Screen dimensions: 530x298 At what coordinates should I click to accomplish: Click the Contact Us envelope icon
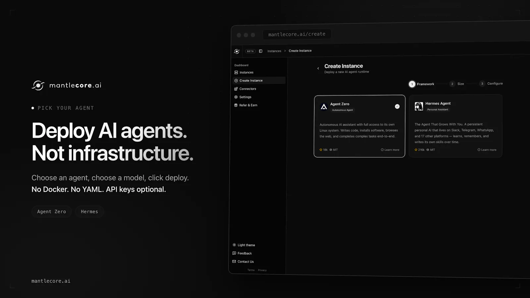point(234,262)
